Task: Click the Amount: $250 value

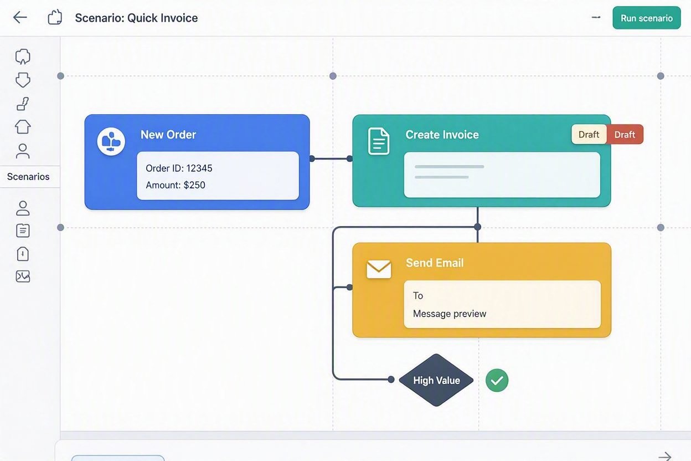Action: point(176,185)
